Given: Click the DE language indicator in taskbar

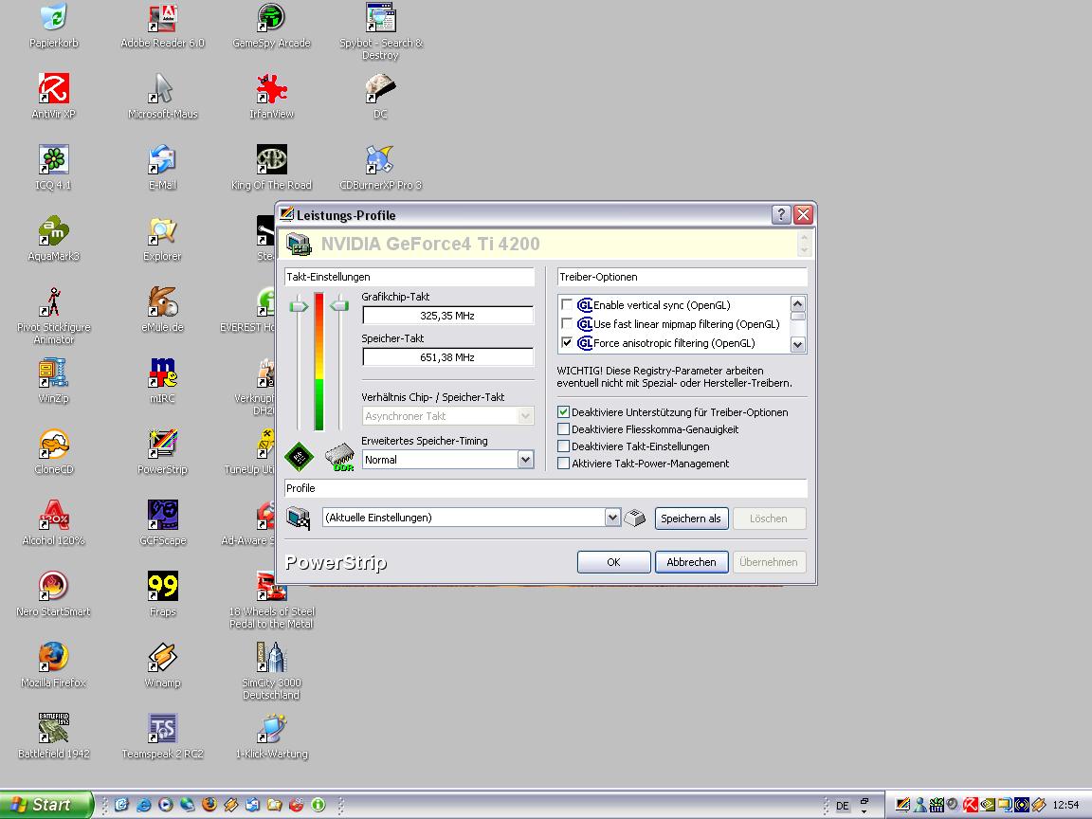Looking at the screenshot, I should [x=842, y=806].
